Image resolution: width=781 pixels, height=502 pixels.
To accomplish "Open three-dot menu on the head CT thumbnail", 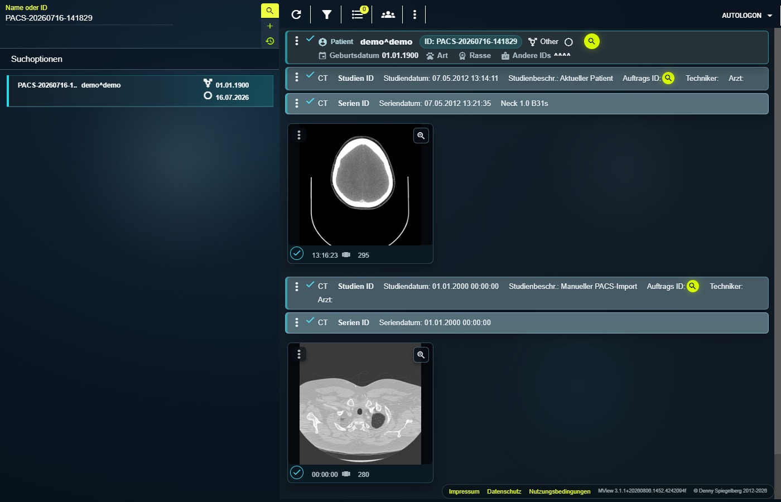I will (299, 135).
